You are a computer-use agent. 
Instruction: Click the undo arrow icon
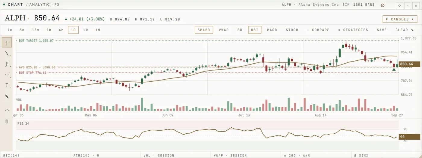tap(7, 111)
